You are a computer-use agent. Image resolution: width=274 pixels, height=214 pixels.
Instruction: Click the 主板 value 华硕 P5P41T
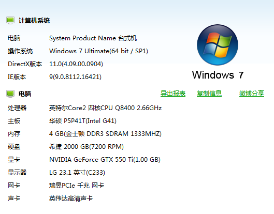coord(83,121)
